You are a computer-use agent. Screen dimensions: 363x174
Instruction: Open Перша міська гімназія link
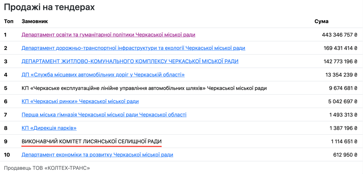coord(104,115)
